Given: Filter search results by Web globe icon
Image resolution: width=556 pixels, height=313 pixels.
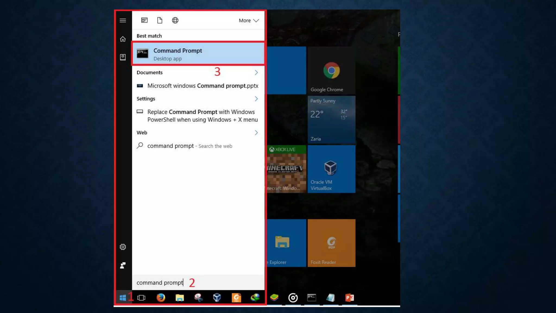Looking at the screenshot, I should click(x=175, y=20).
